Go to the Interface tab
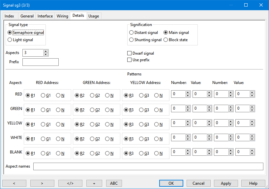Image resolution: width=269 pixels, height=189 pixels. pyautogui.click(x=45, y=16)
